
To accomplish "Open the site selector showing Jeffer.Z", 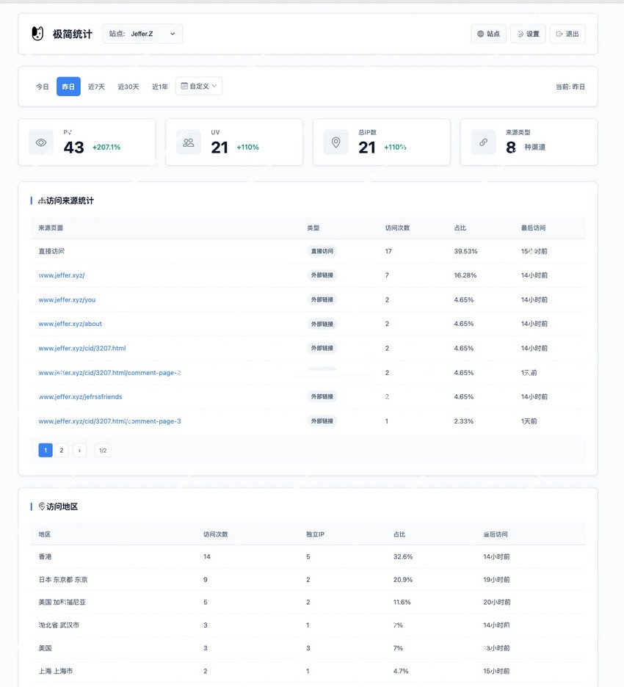I will [143, 33].
